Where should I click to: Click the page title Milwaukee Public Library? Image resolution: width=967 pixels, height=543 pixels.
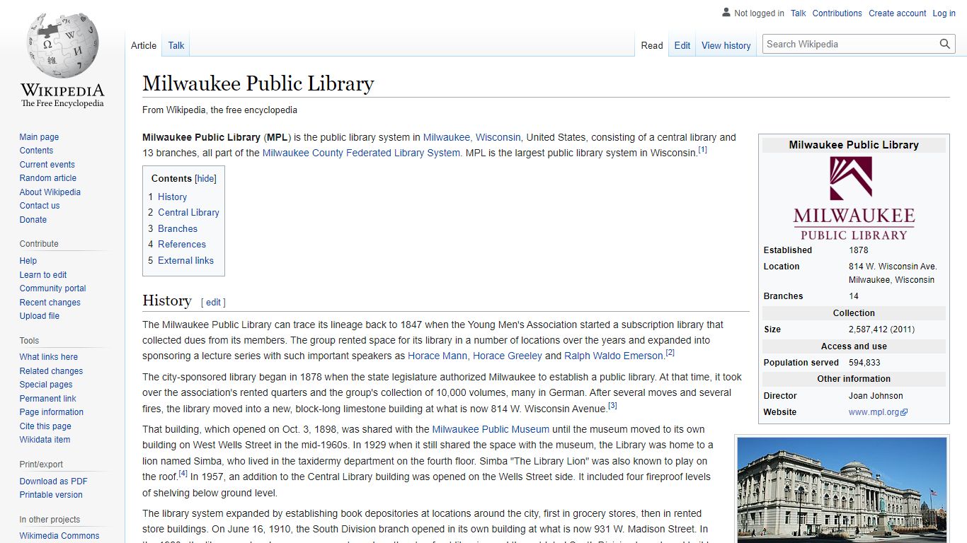click(x=258, y=83)
